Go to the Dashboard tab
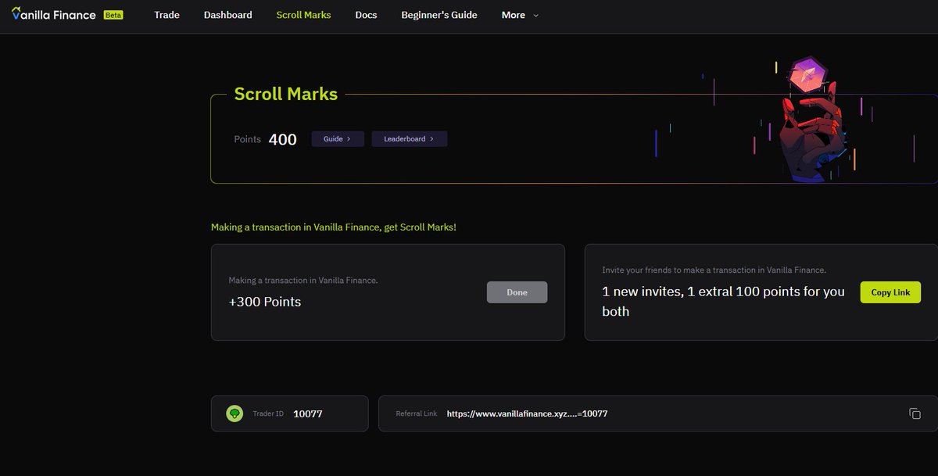 pos(227,15)
